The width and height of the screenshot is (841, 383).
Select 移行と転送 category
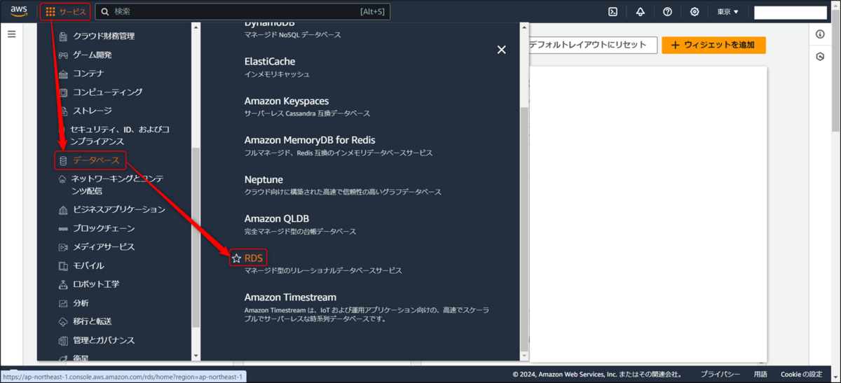pos(93,321)
